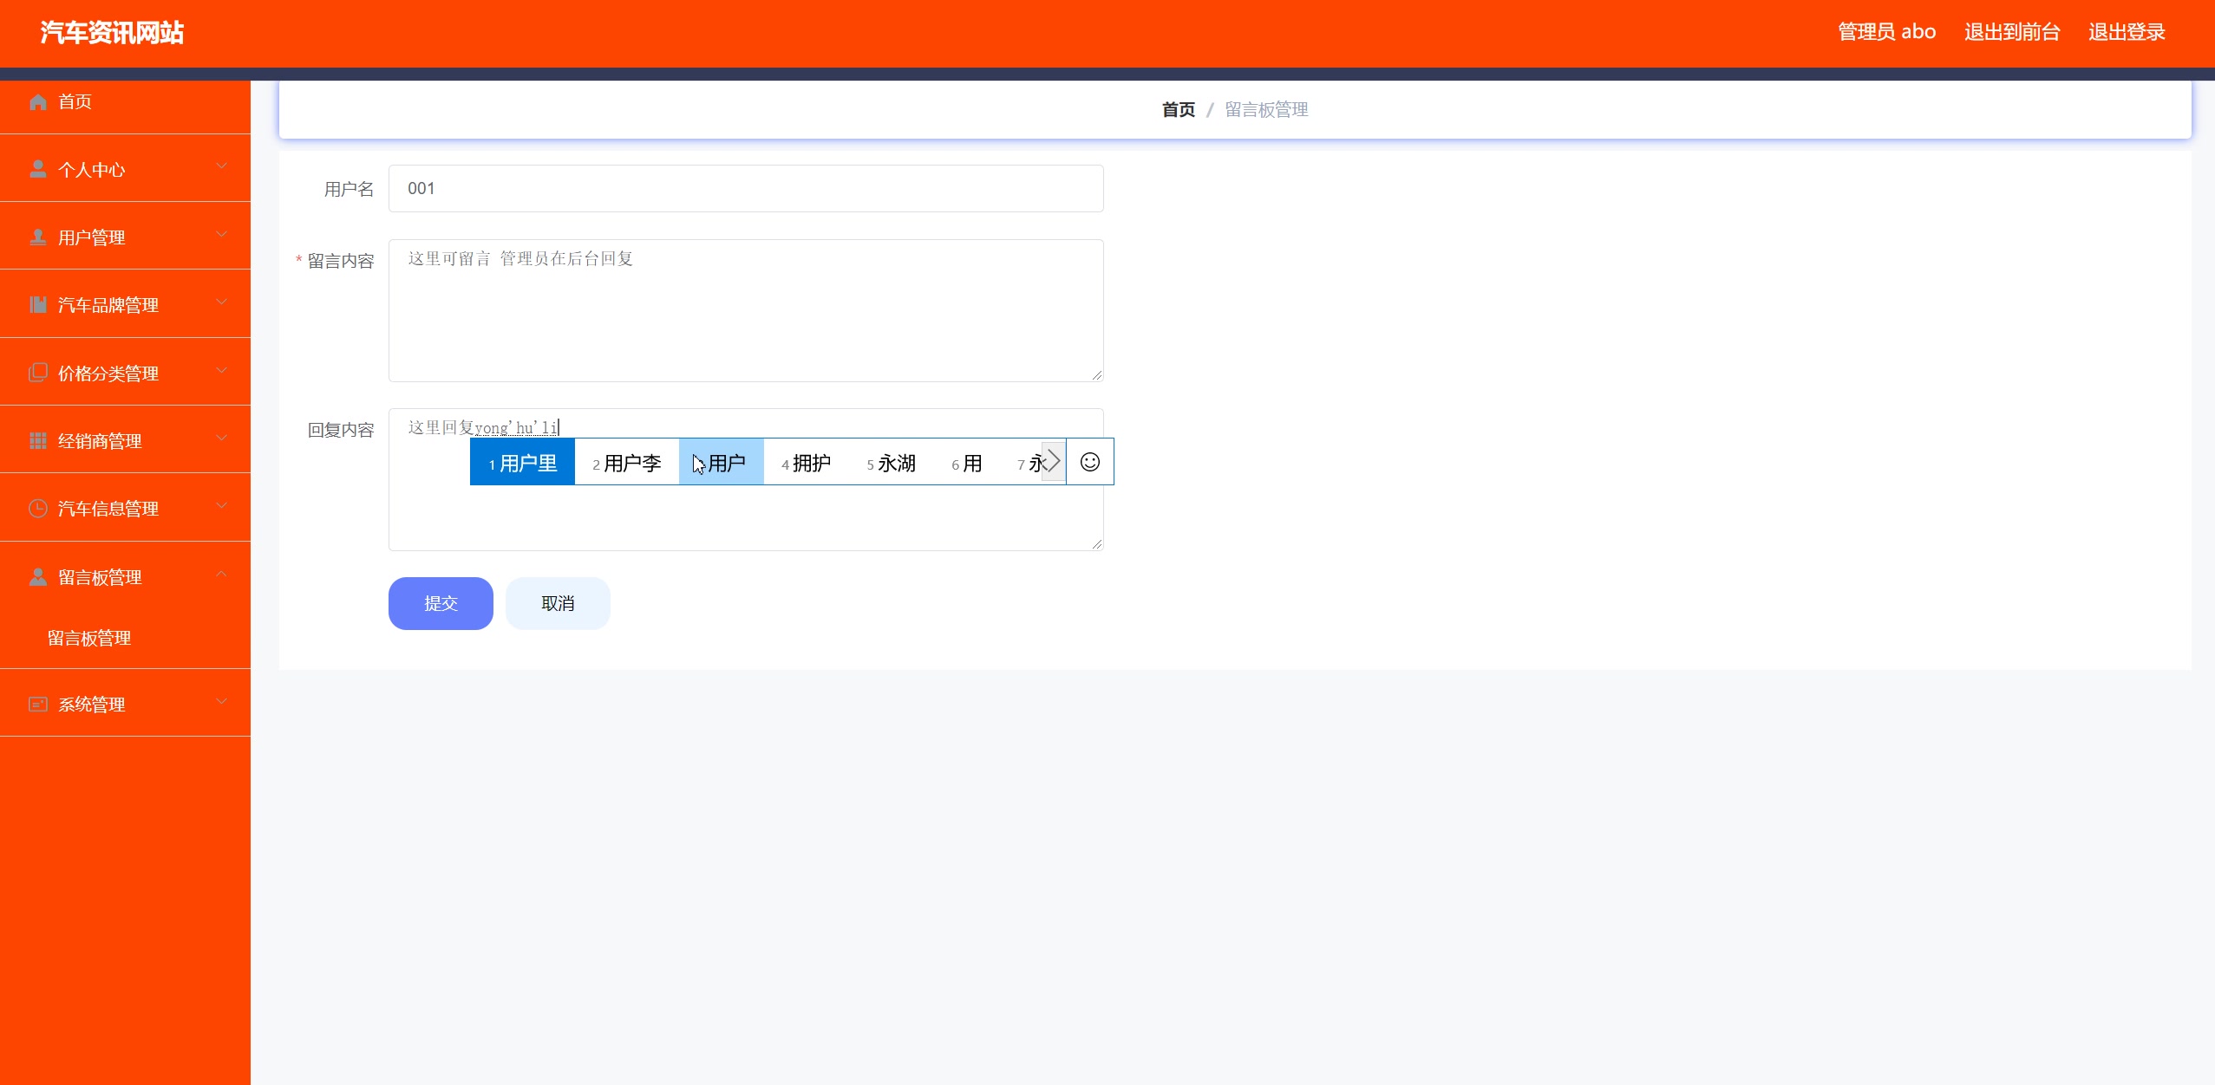Image resolution: width=2215 pixels, height=1085 pixels.
Task: Click the blue 提交 button
Action: (441, 603)
